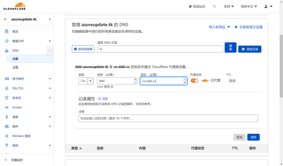283x166 pixels.
Task: Open the 简体中文 language dropdown
Action: (249, 6)
